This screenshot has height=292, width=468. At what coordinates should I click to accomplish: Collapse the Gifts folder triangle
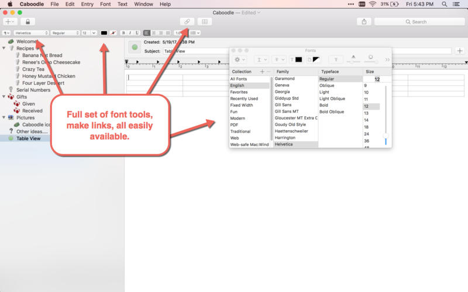point(4,97)
